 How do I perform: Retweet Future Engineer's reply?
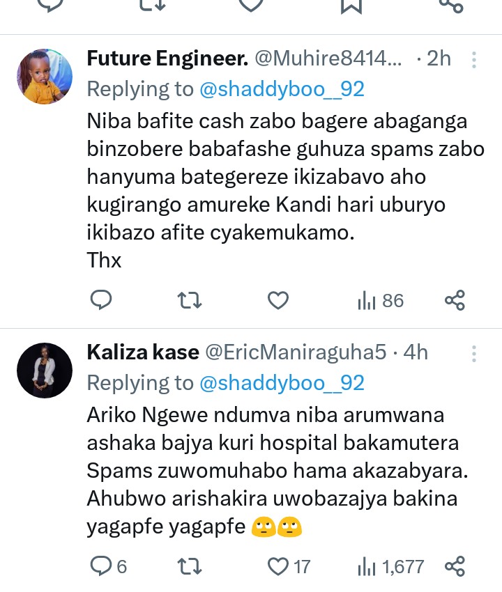click(190, 300)
